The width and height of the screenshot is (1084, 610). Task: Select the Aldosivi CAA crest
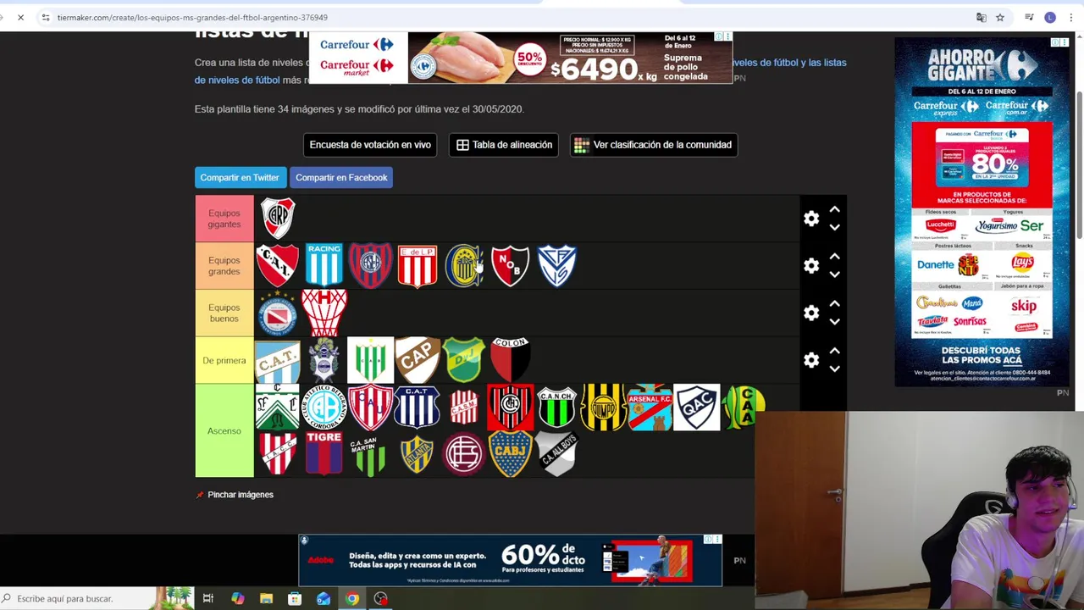tap(744, 408)
